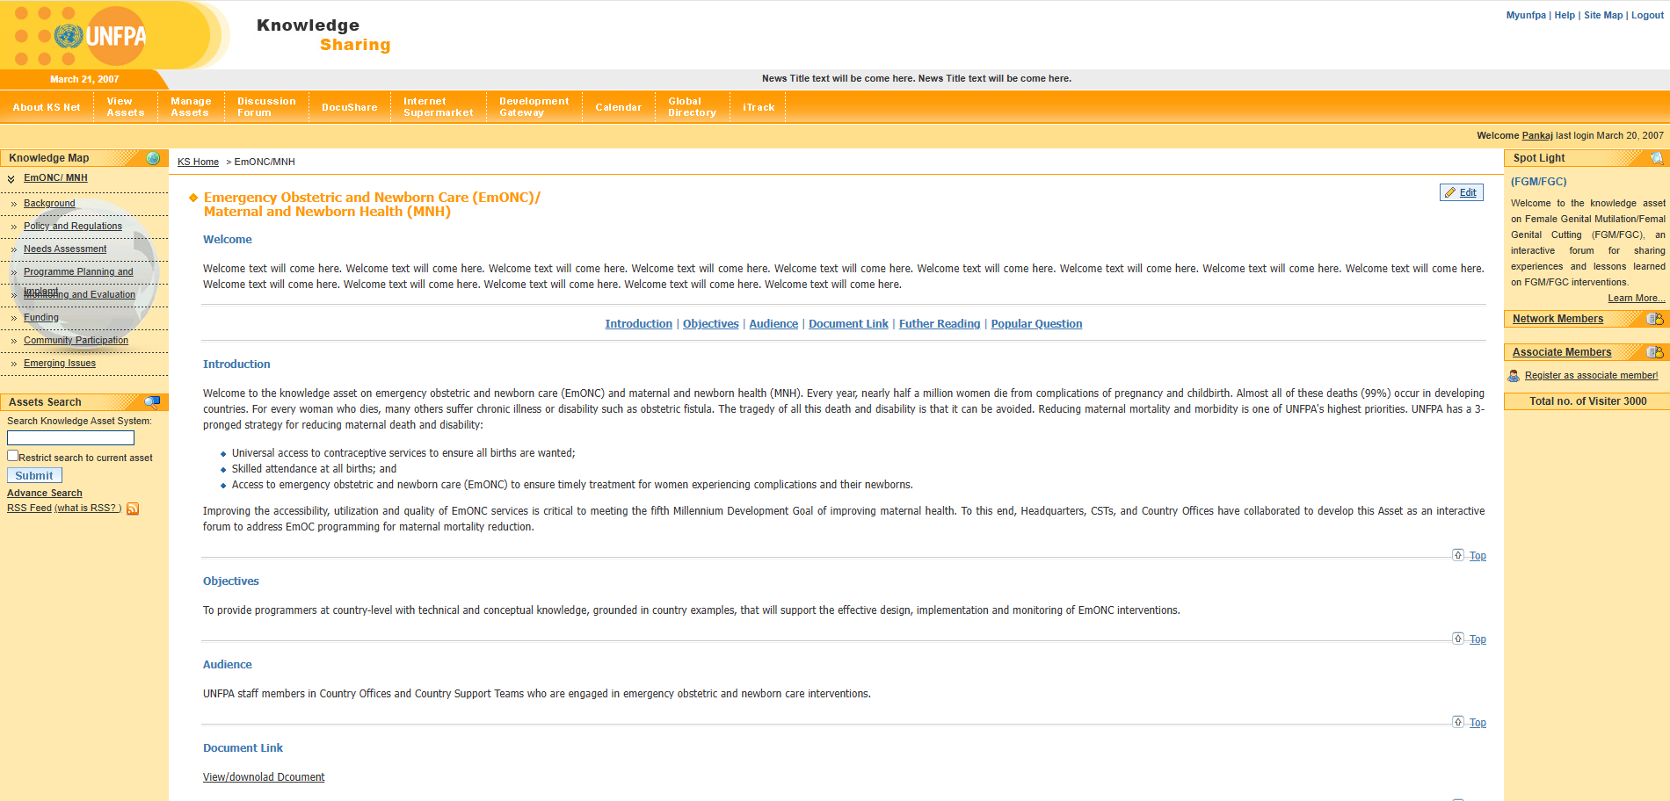The image size is (1670, 801).
Task: Expand the Funding item arrow
Action: (x=14, y=318)
